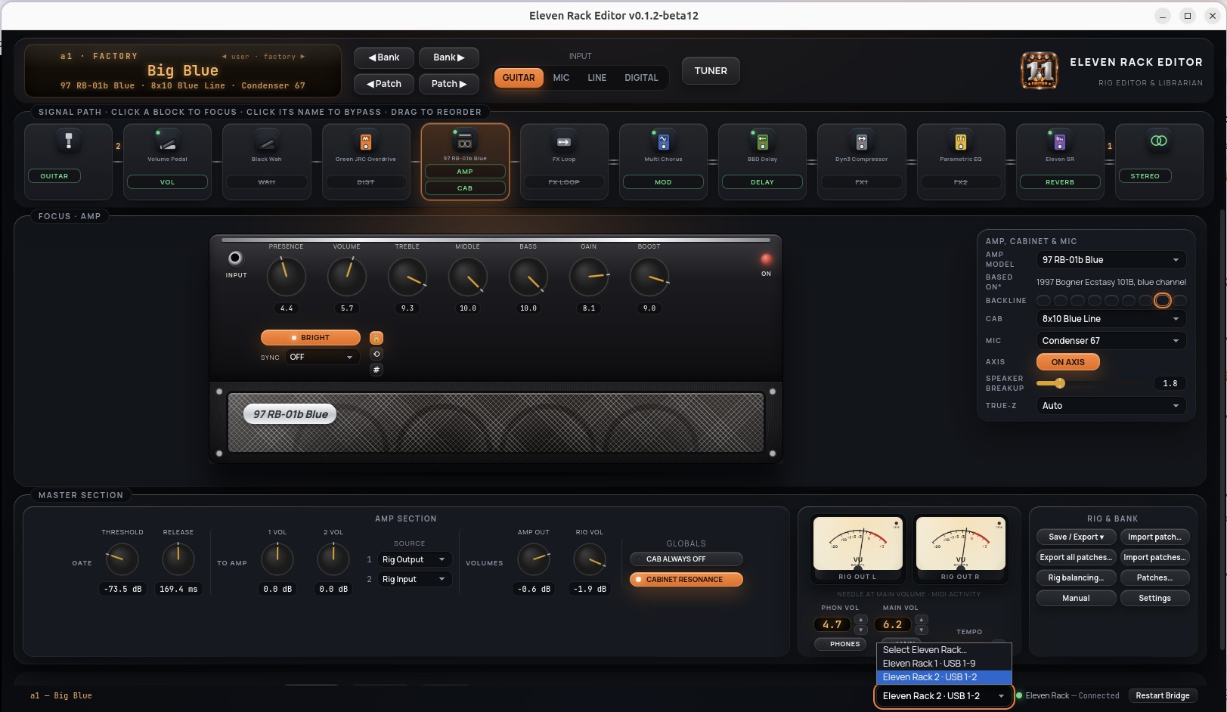Focus the Parametric EQ block icon

[961, 141]
